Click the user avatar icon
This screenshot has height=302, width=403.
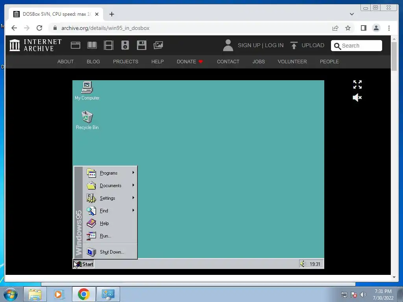[x=228, y=45]
